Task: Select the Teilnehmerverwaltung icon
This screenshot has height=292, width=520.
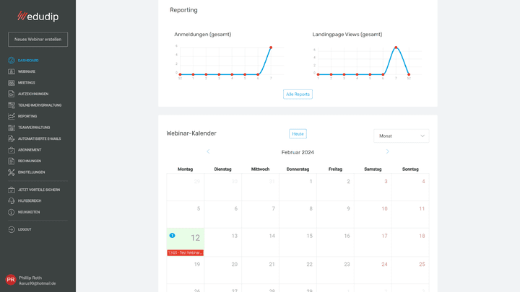Action: [x=12, y=105]
